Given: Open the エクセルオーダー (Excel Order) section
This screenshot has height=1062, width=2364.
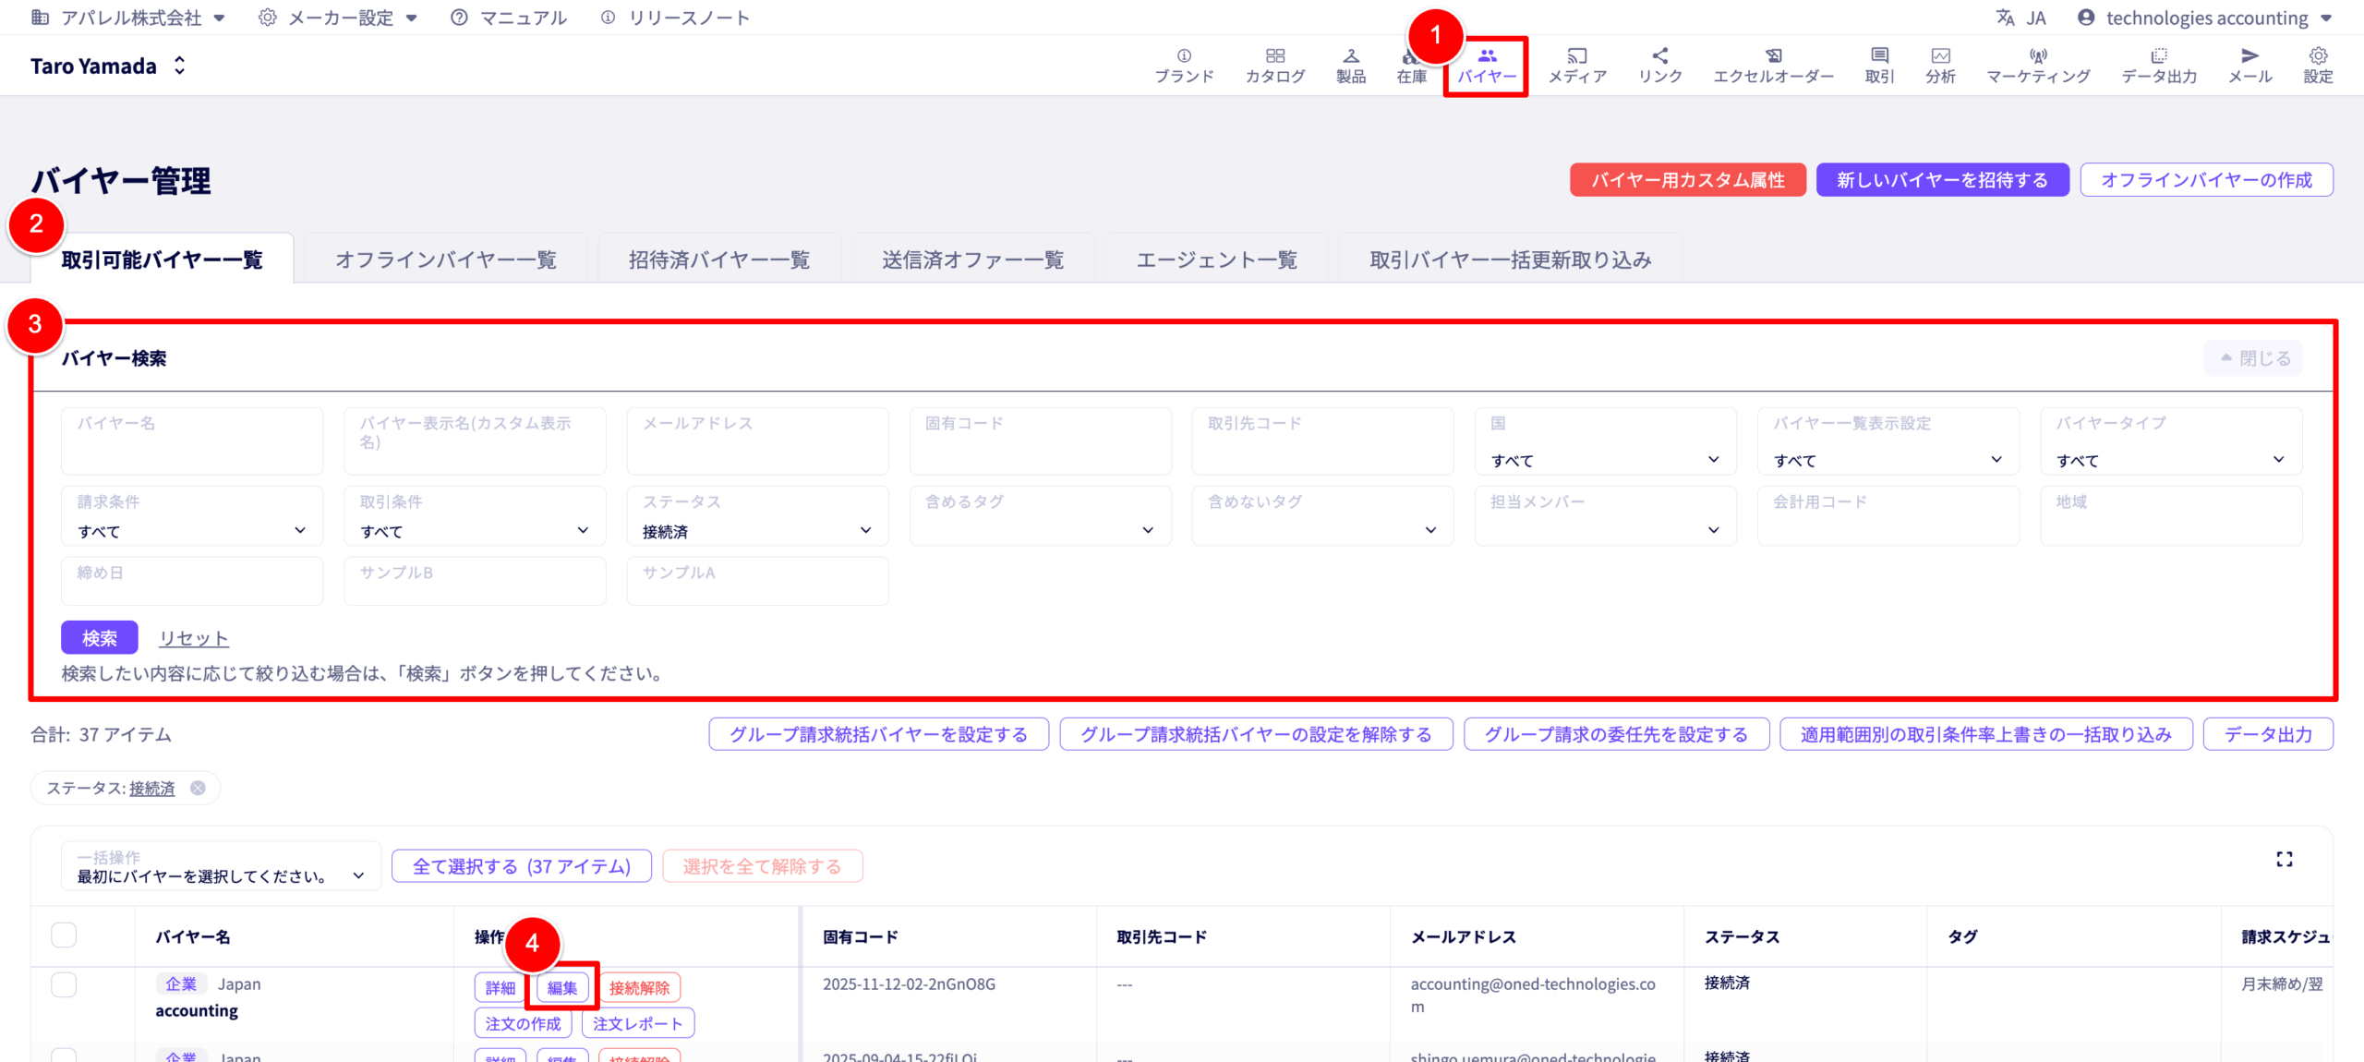Looking at the screenshot, I should 1773,65.
